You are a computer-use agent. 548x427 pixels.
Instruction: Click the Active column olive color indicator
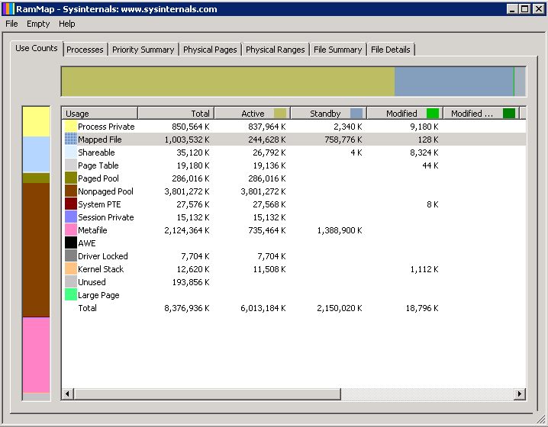tap(280, 114)
